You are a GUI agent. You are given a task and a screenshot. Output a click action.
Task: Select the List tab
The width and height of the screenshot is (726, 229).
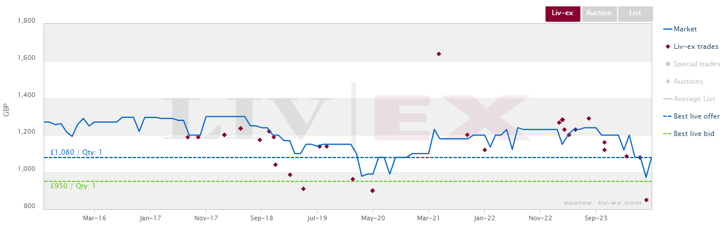pos(635,13)
